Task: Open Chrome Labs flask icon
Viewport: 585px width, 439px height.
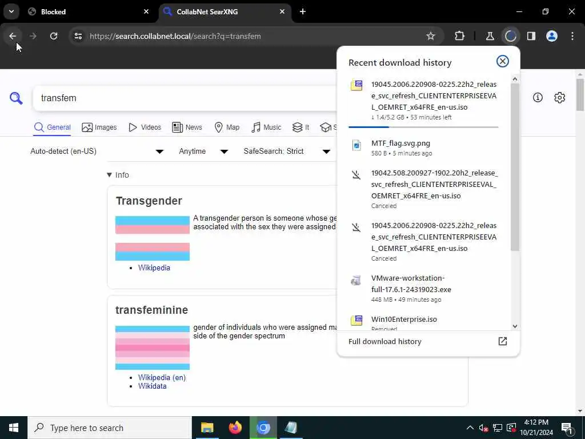Action: pyautogui.click(x=490, y=36)
